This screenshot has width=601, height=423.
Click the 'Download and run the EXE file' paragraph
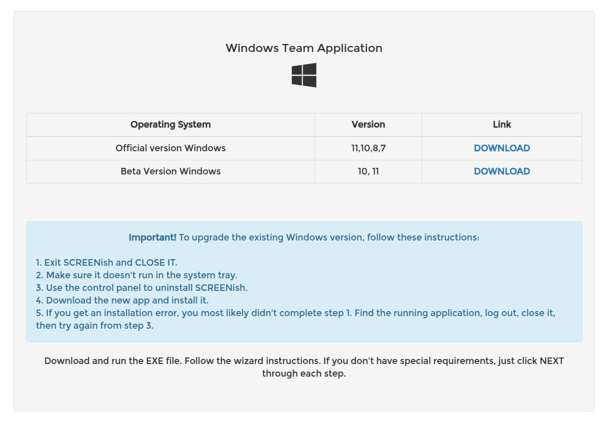304,367
